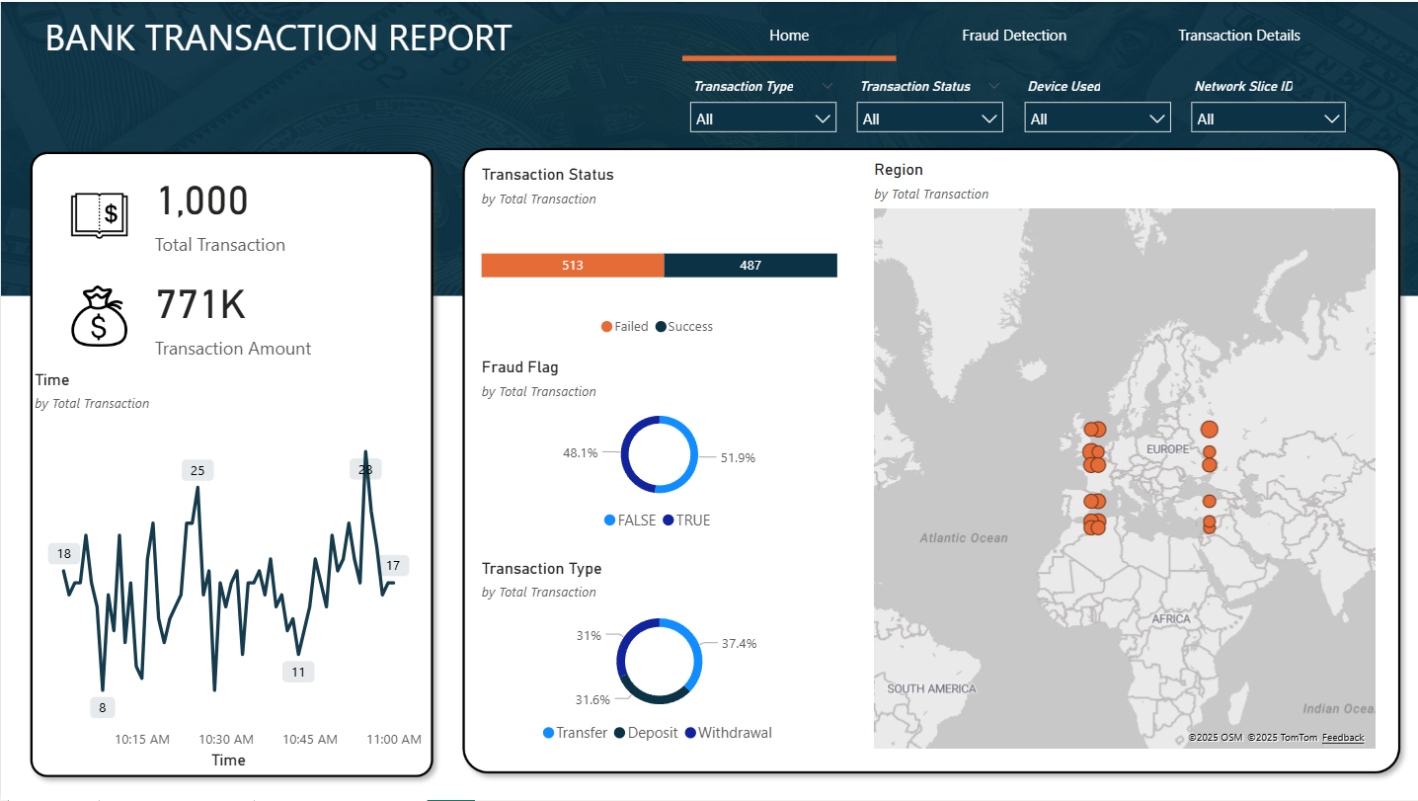Click the money bag Transaction Amount icon
The height and width of the screenshot is (801, 1418).
(x=99, y=317)
